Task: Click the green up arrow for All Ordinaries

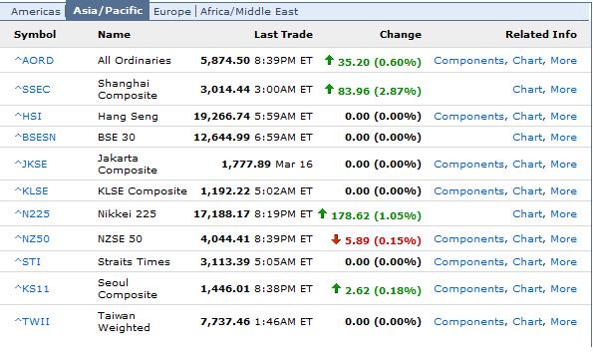Action: pos(329,60)
